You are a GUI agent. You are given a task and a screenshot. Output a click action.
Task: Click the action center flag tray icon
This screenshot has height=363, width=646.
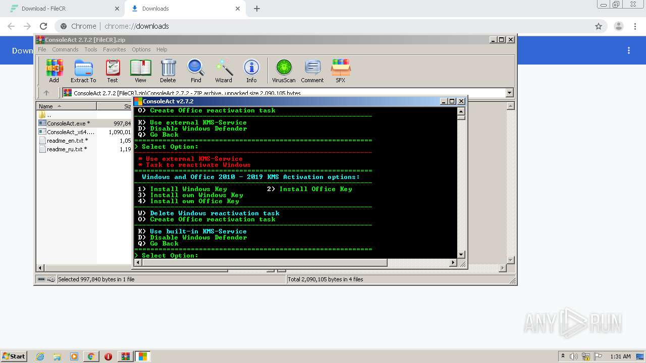pos(599,356)
